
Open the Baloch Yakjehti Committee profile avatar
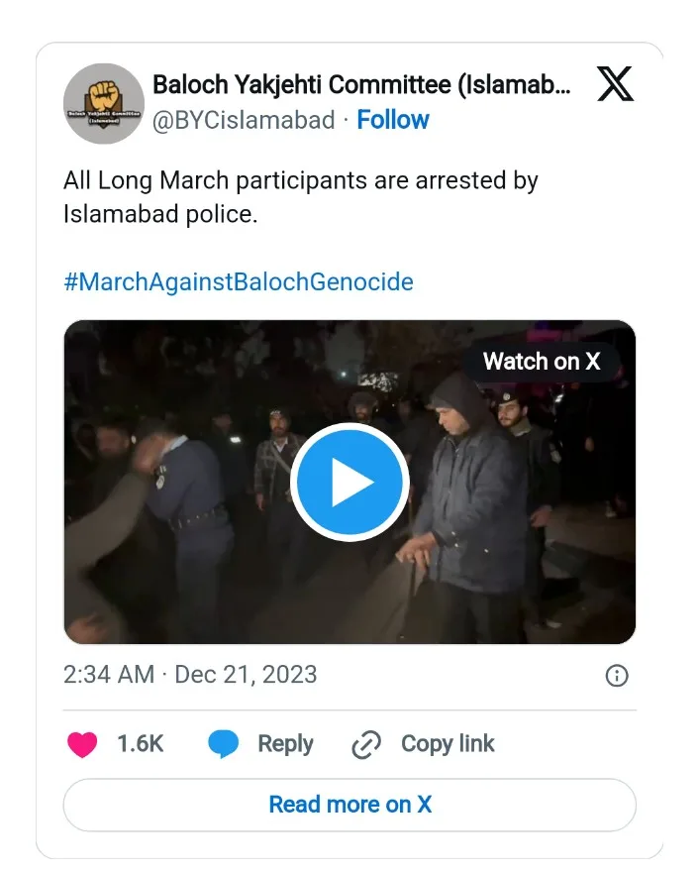tap(104, 104)
